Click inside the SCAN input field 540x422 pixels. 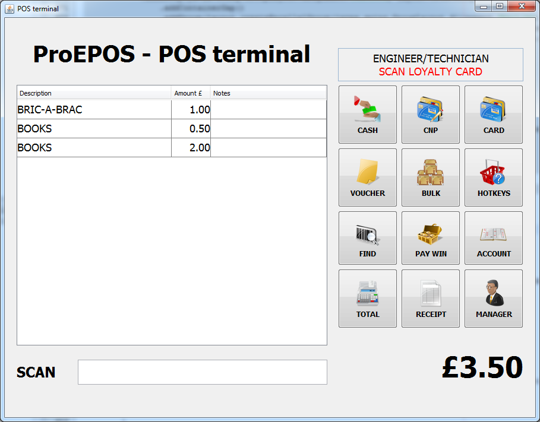[202, 372]
